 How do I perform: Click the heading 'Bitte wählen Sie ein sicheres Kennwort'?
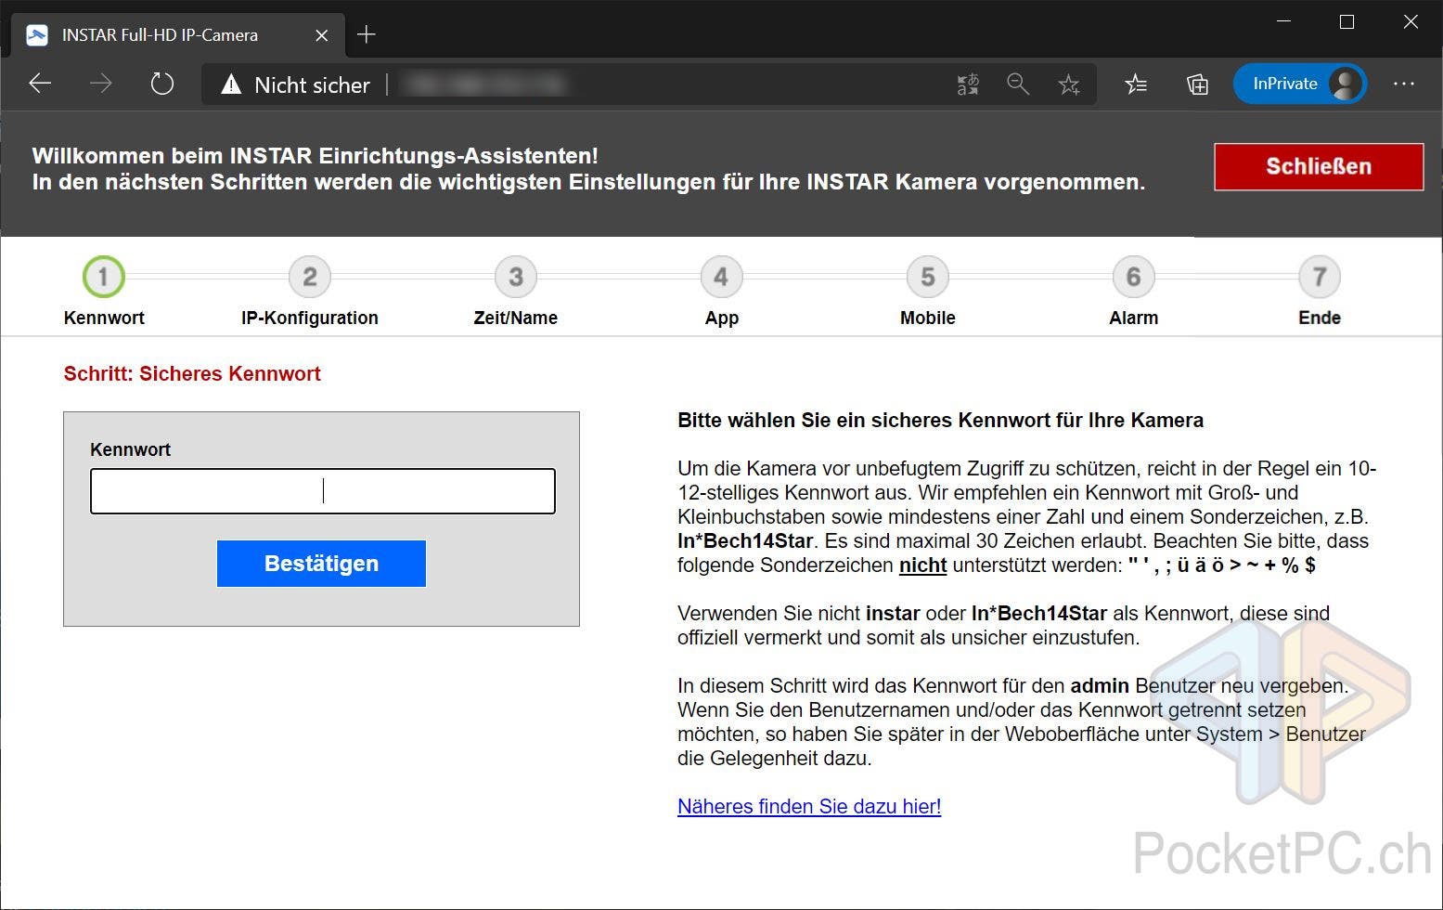tap(940, 420)
